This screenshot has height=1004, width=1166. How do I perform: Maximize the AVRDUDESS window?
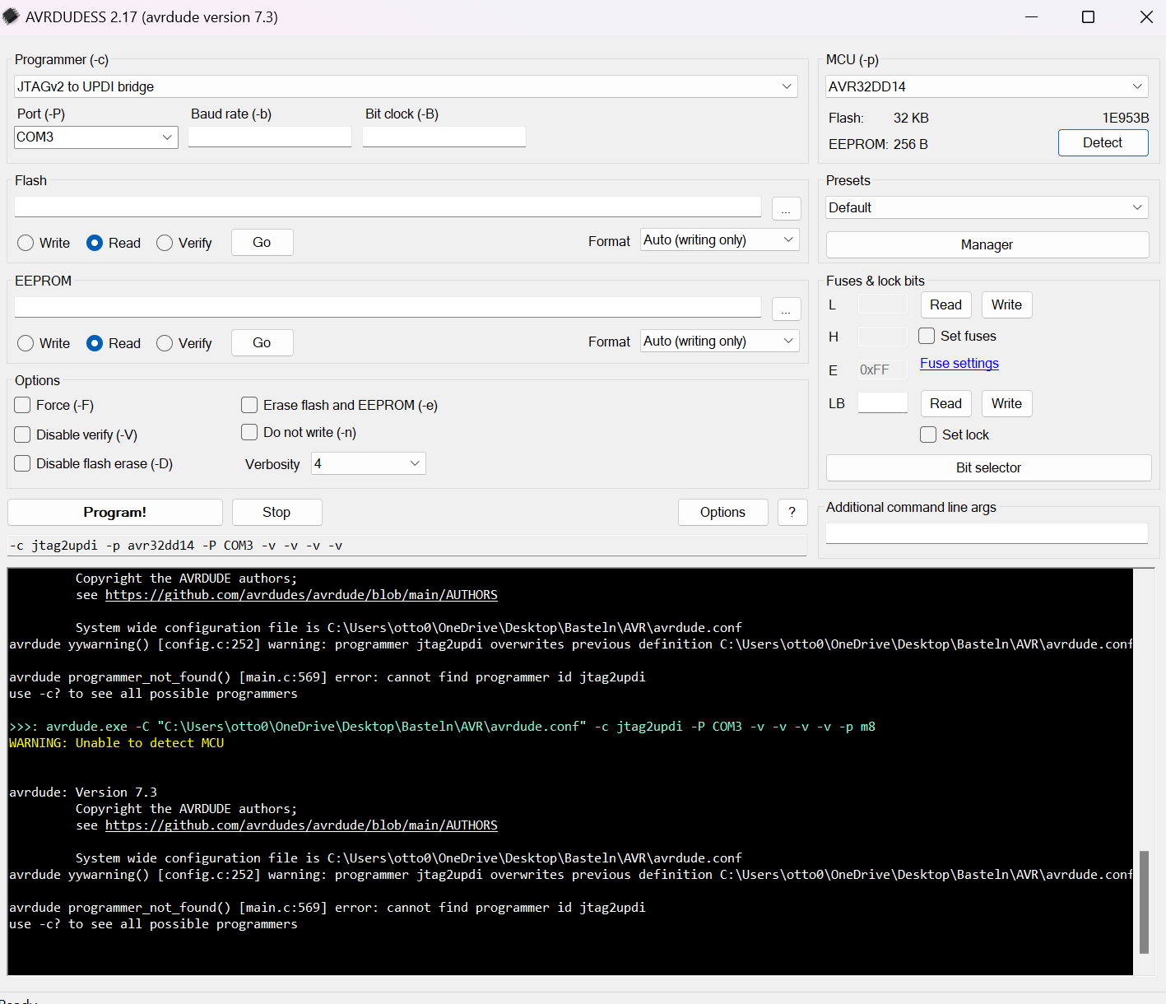[1088, 16]
